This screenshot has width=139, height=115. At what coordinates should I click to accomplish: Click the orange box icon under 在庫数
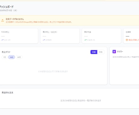coord(127,40)
